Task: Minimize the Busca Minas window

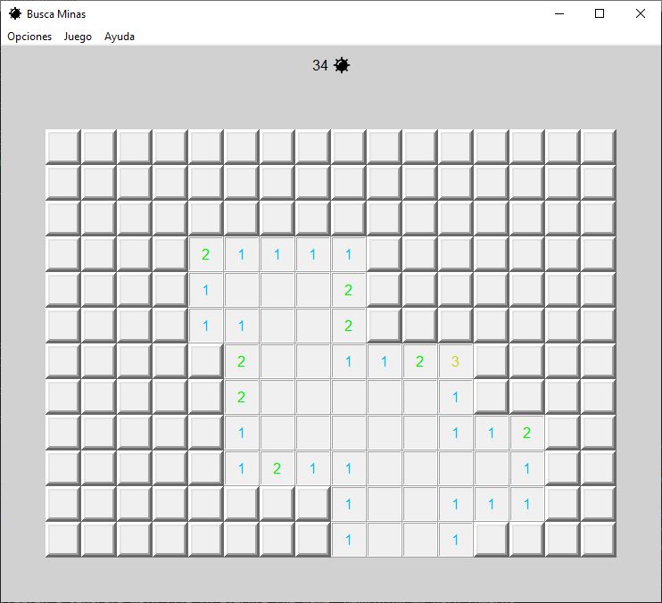Action: 559,13
